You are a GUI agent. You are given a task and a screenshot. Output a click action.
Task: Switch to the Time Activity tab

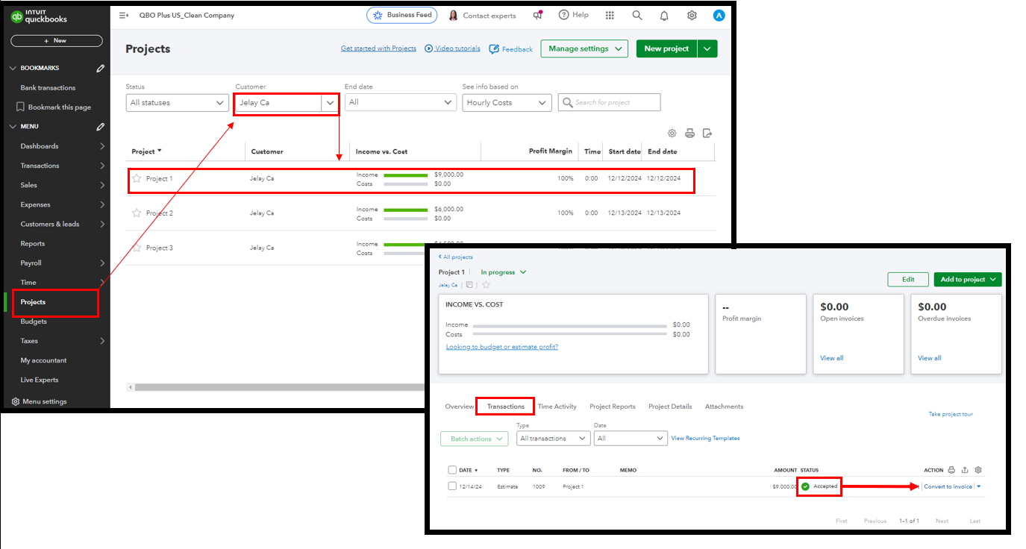[x=557, y=407]
